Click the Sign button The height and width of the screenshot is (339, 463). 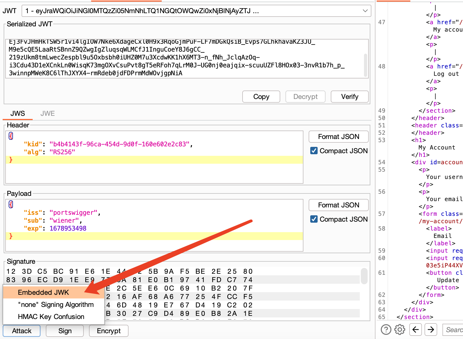(65, 331)
